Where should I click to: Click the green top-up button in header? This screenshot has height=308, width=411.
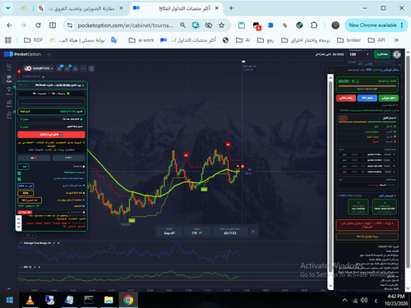(x=382, y=54)
